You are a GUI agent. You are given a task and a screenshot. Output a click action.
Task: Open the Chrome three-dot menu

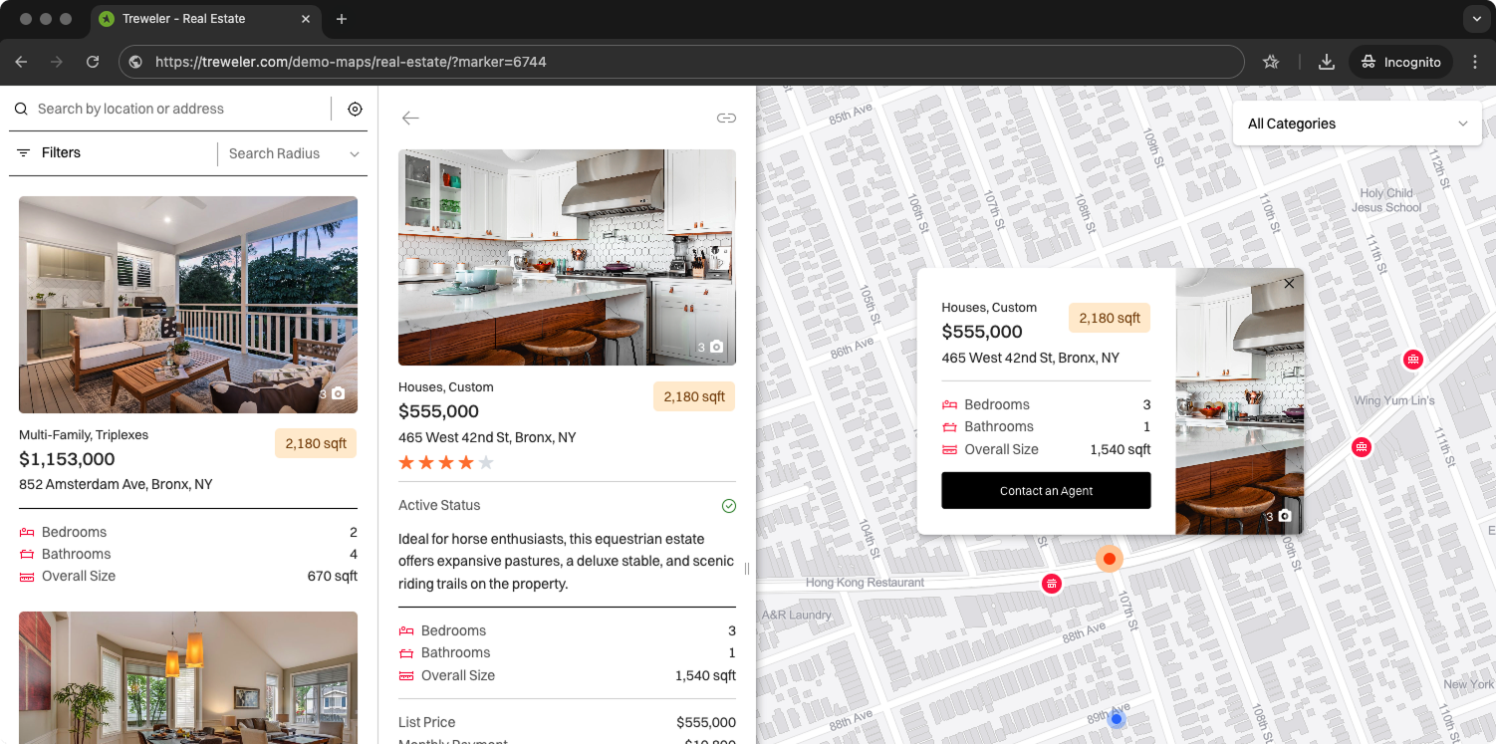[1475, 62]
